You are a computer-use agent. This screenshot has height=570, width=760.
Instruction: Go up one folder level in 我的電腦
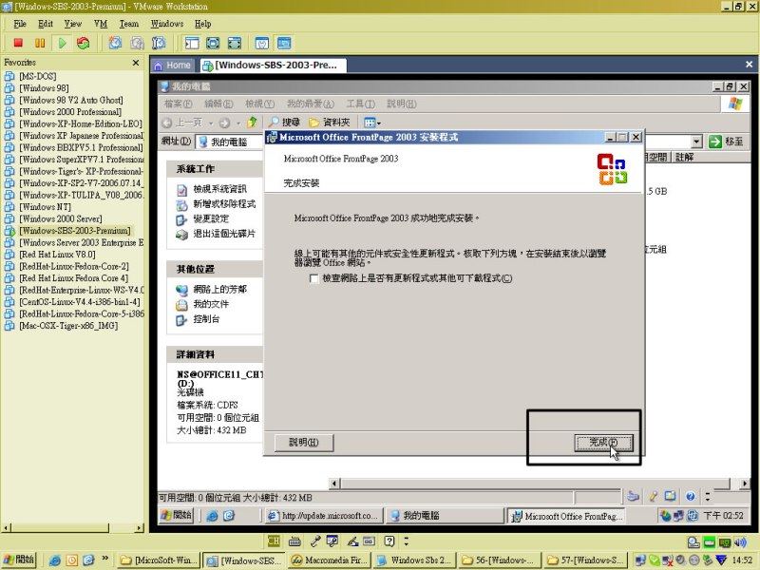coord(252,123)
